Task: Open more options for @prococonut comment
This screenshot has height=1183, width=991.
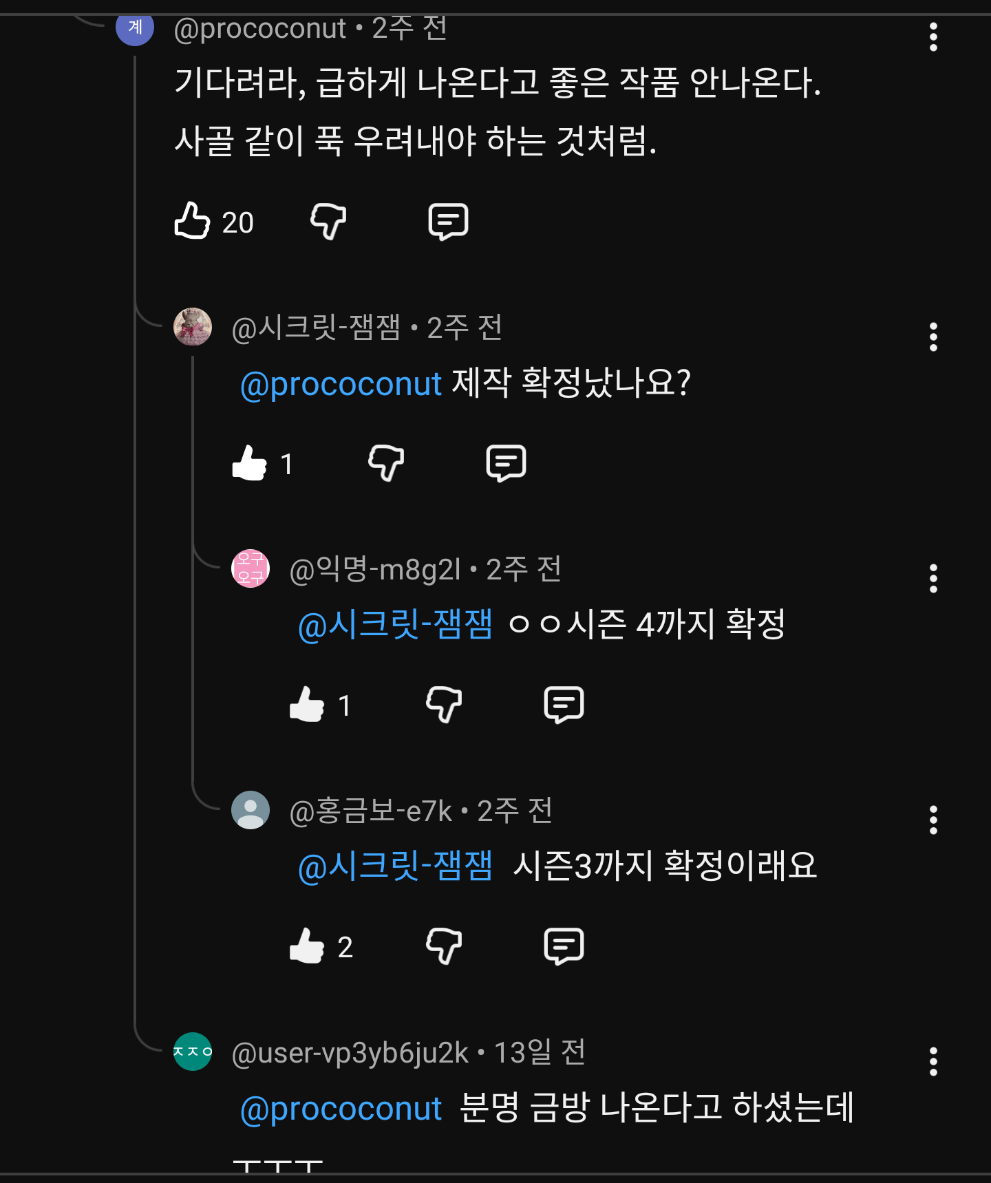Action: point(933,37)
